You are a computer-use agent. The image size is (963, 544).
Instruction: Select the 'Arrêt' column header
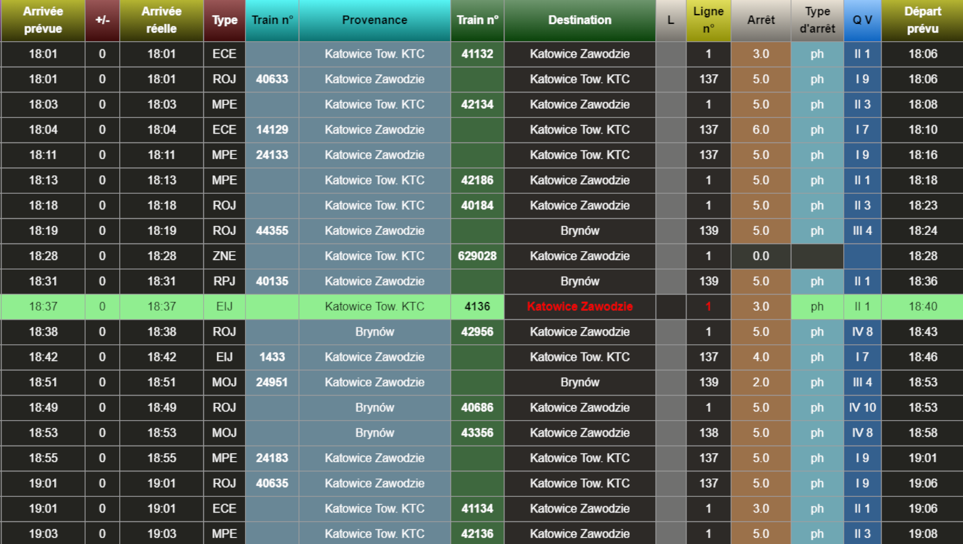point(761,20)
